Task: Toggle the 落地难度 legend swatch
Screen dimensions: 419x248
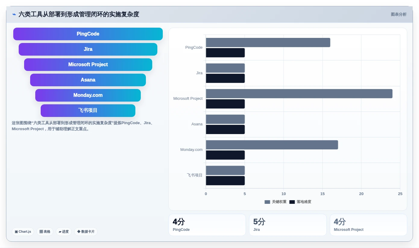Action: click(x=292, y=202)
